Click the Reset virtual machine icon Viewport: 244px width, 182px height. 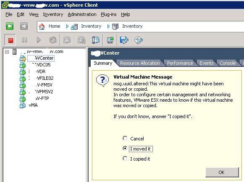pyautogui.click(x=53, y=40)
